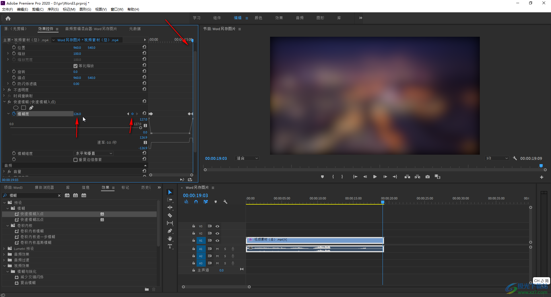Click the Extract button
This screenshot has height=297, width=551.
point(418,177)
